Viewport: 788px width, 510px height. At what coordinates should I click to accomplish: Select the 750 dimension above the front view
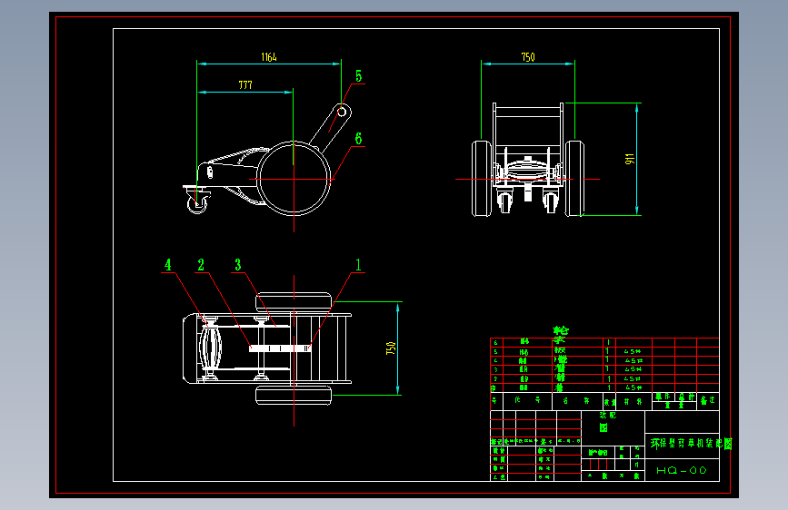pos(528,57)
